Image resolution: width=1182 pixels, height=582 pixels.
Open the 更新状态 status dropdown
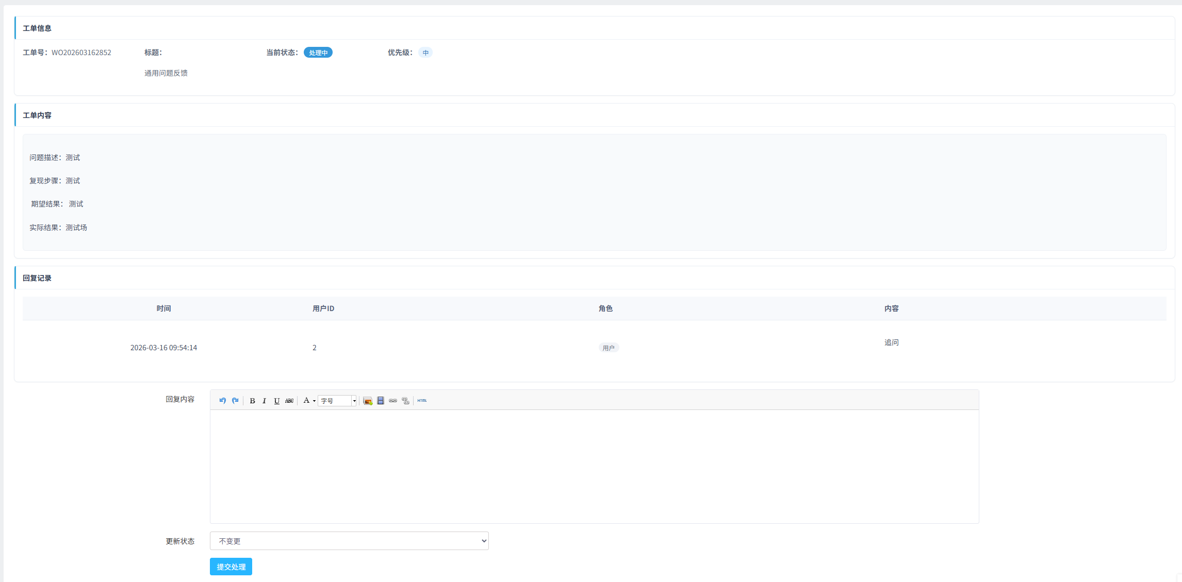click(x=349, y=541)
